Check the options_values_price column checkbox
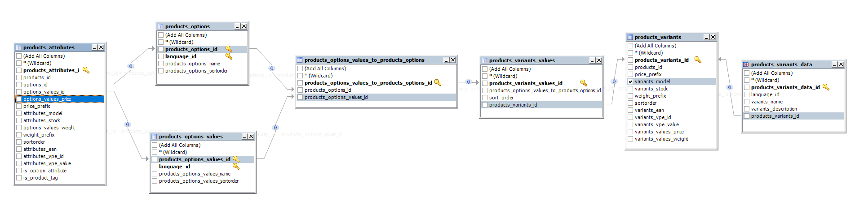This screenshot has width=855, height=214. click(x=19, y=99)
